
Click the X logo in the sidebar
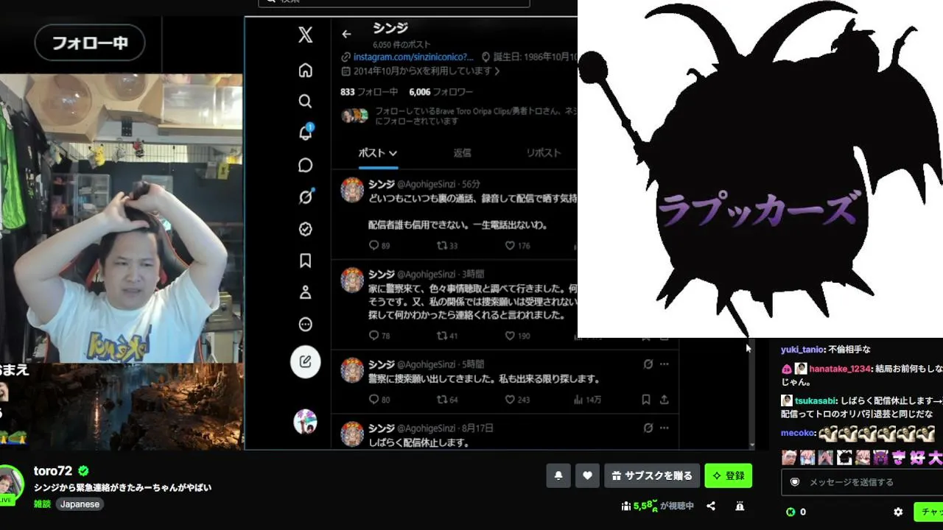click(x=305, y=35)
